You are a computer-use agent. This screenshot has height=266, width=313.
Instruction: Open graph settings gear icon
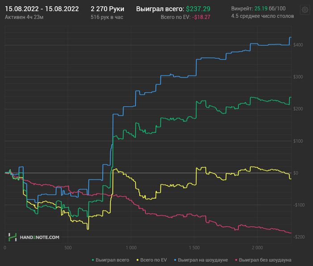point(305,9)
